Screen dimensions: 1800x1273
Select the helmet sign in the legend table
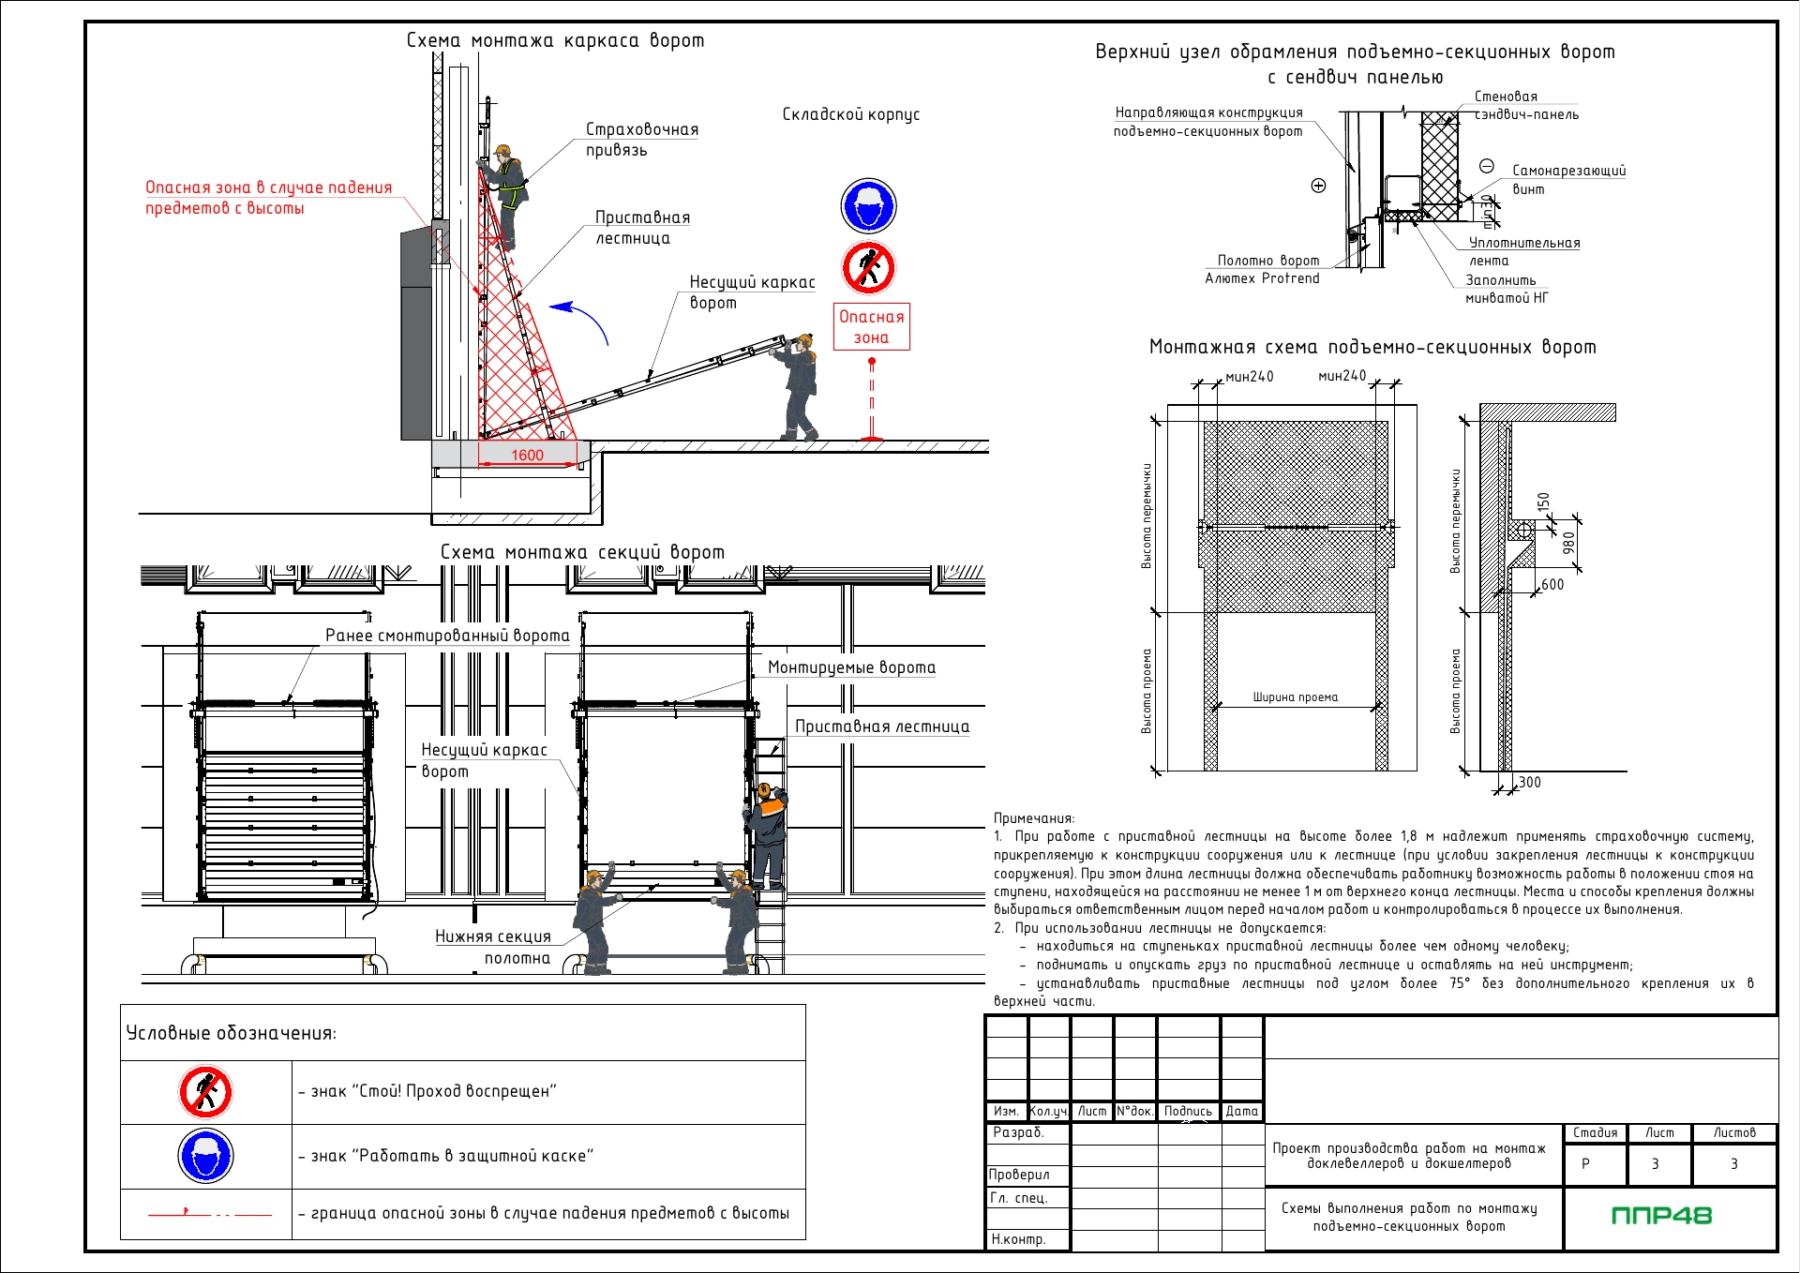click(206, 1156)
